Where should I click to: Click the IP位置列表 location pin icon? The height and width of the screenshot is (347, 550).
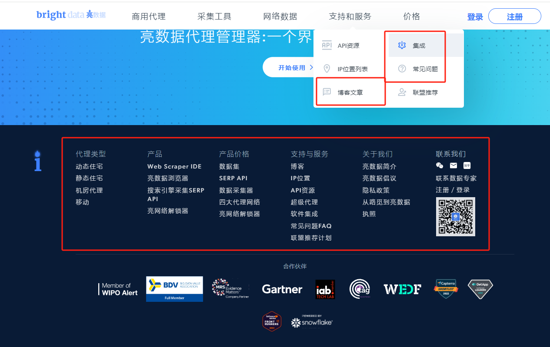click(327, 69)
